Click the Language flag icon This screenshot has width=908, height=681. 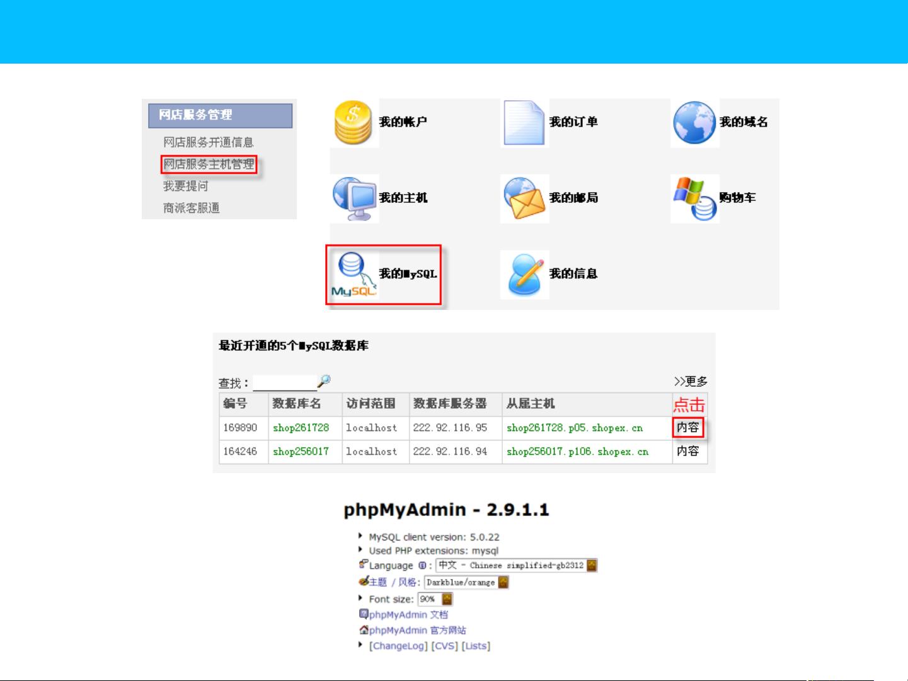[x=364, y=564]
